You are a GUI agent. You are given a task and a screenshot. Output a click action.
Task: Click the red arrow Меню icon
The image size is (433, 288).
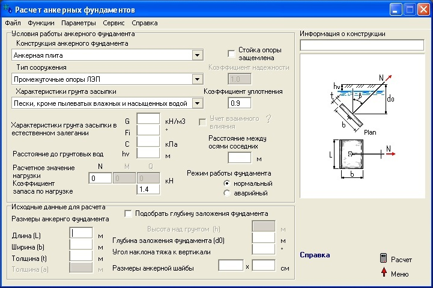(383, 274)
